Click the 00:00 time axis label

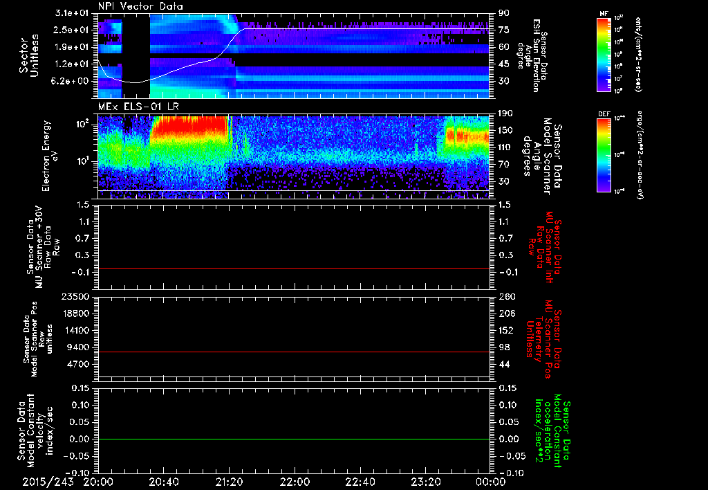(492, 482)
